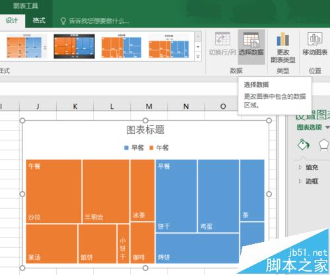Move chart styles gallery up one row
The width and height of the screenshot is (330, 275).
(x=198, y=36)
